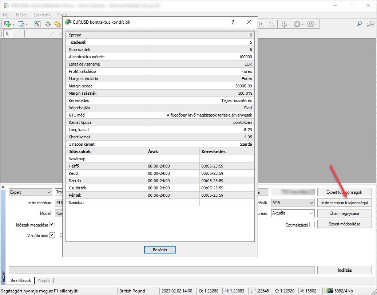Click the help question mark in dialog

[233, 22]
